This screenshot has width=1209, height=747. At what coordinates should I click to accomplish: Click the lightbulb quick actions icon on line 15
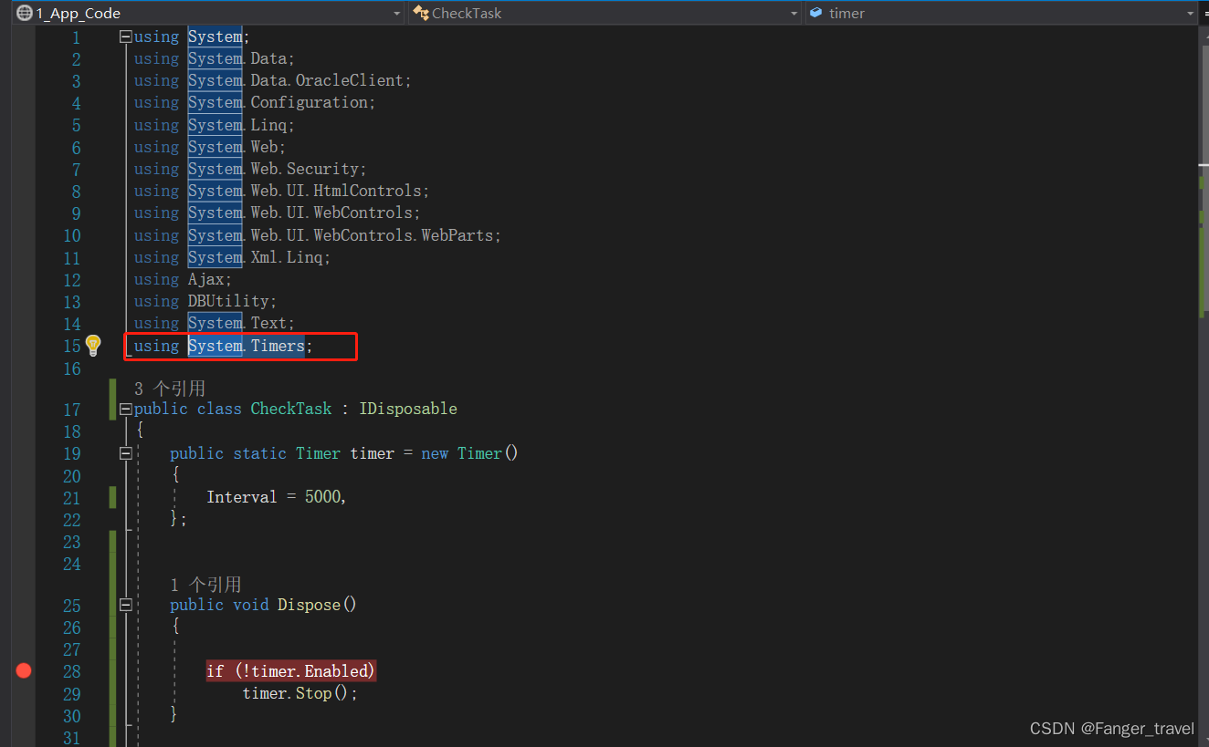click(93, 346)
